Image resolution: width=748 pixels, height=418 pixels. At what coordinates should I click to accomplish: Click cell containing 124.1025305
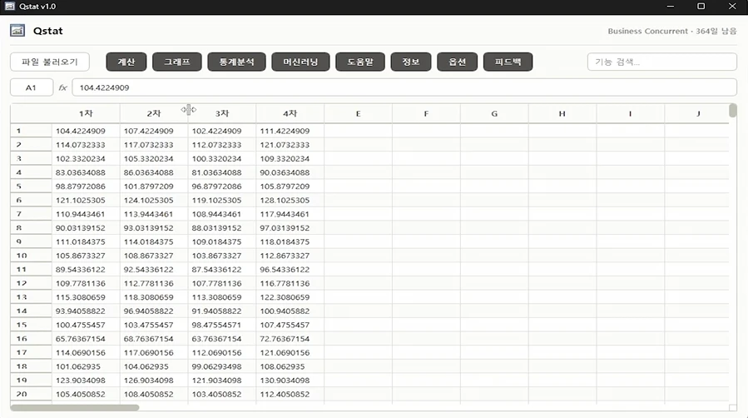[154, 200]
